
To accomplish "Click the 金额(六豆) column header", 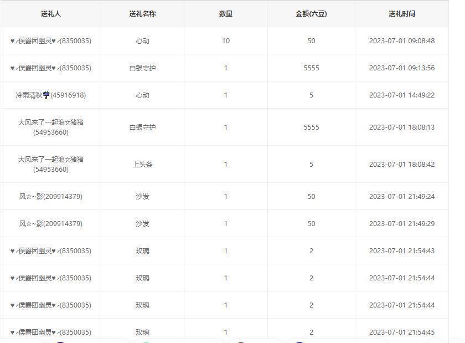I will coord(311,14).
